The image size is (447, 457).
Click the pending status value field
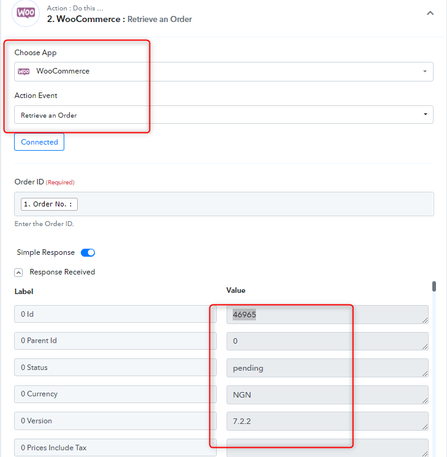tap(327, 368)
